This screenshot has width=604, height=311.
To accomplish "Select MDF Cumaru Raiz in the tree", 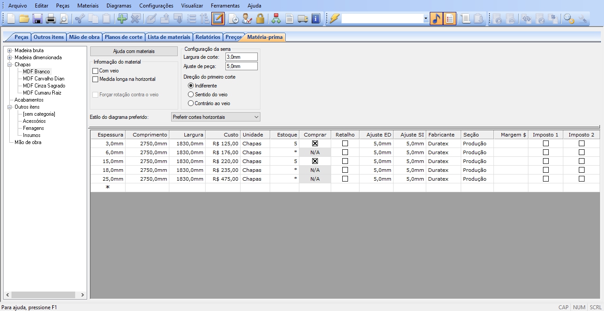I will point(42,93).
